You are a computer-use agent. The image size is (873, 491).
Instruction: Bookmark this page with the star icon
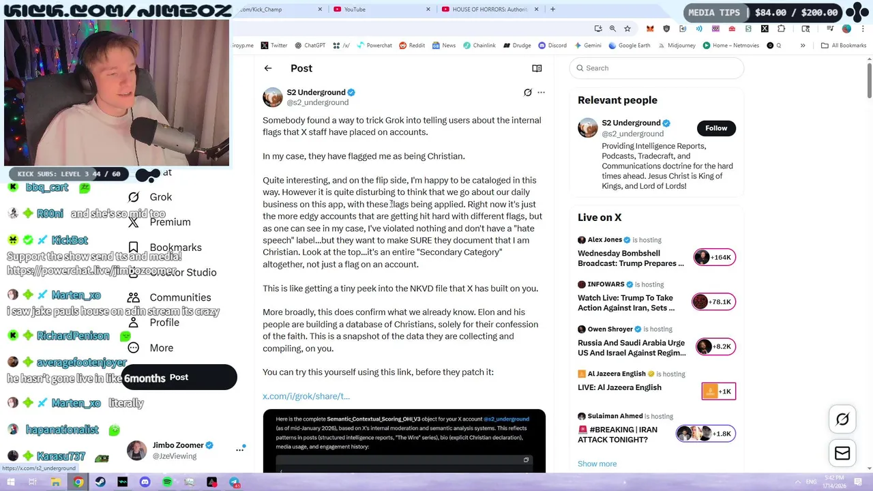[x=627, y=29]
